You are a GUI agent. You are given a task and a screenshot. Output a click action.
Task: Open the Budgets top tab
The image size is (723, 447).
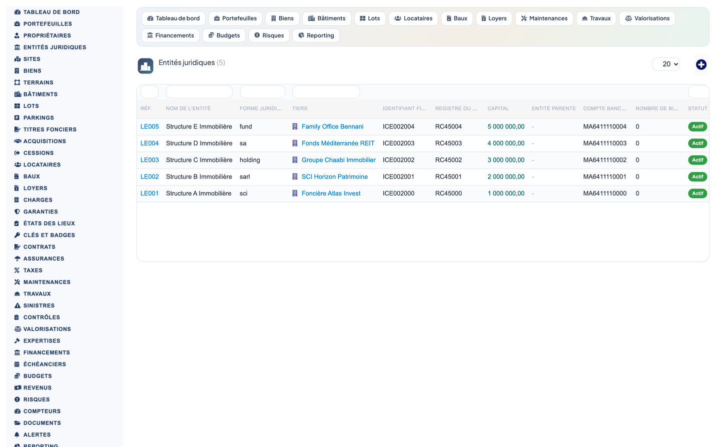pyautogui.click(x=224, y=35)
